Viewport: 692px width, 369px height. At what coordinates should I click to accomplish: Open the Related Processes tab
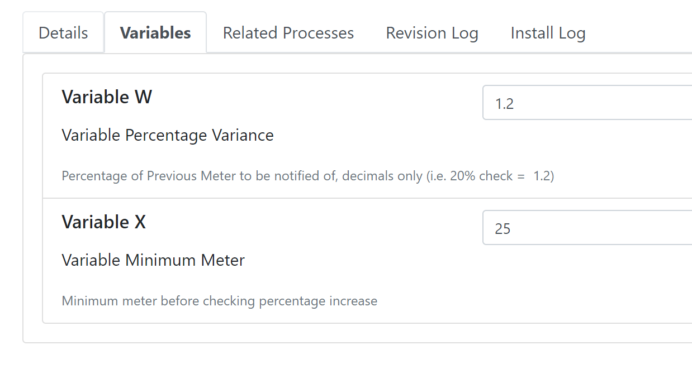point(288,33)
